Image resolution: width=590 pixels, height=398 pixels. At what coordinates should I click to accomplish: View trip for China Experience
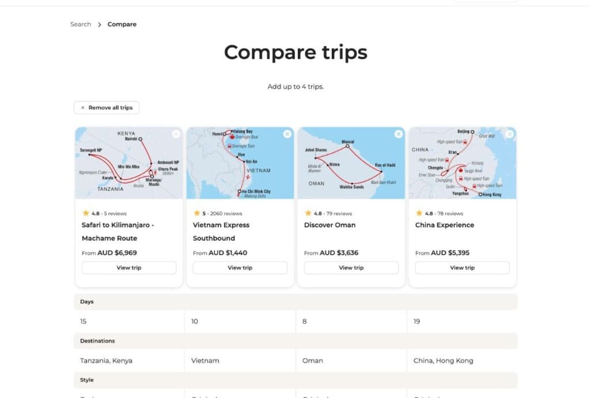pyautogui.click(x=463, y=268)
